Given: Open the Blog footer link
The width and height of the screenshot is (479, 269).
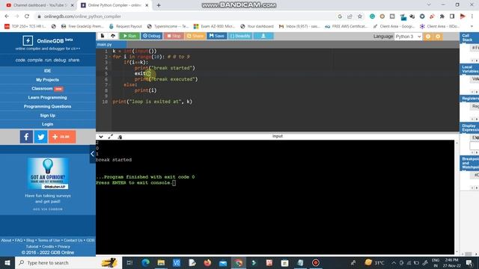Looking at the screenshot, I should pos(30,241).
